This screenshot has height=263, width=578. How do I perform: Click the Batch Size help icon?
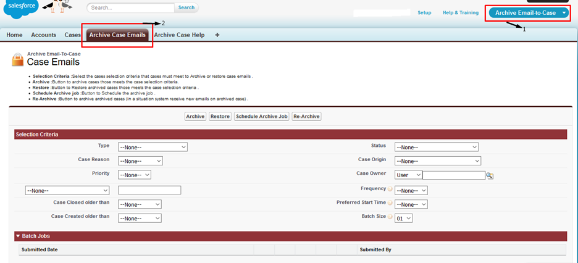point(390,217)
